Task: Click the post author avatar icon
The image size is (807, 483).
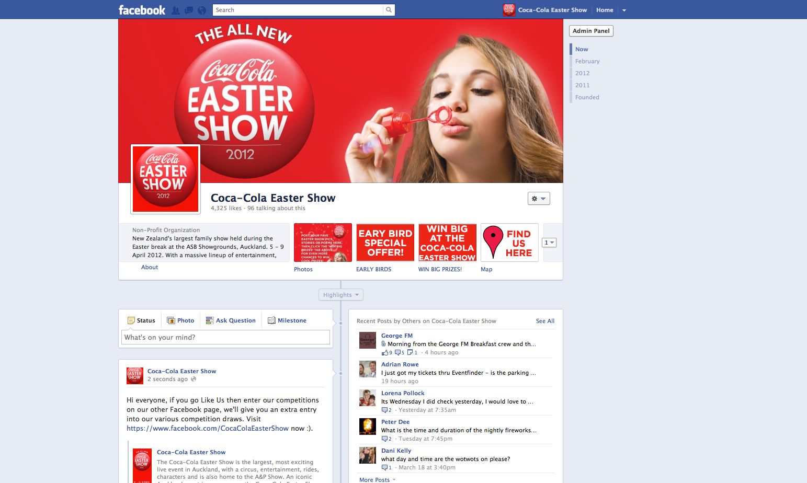Action: (135, 375)
